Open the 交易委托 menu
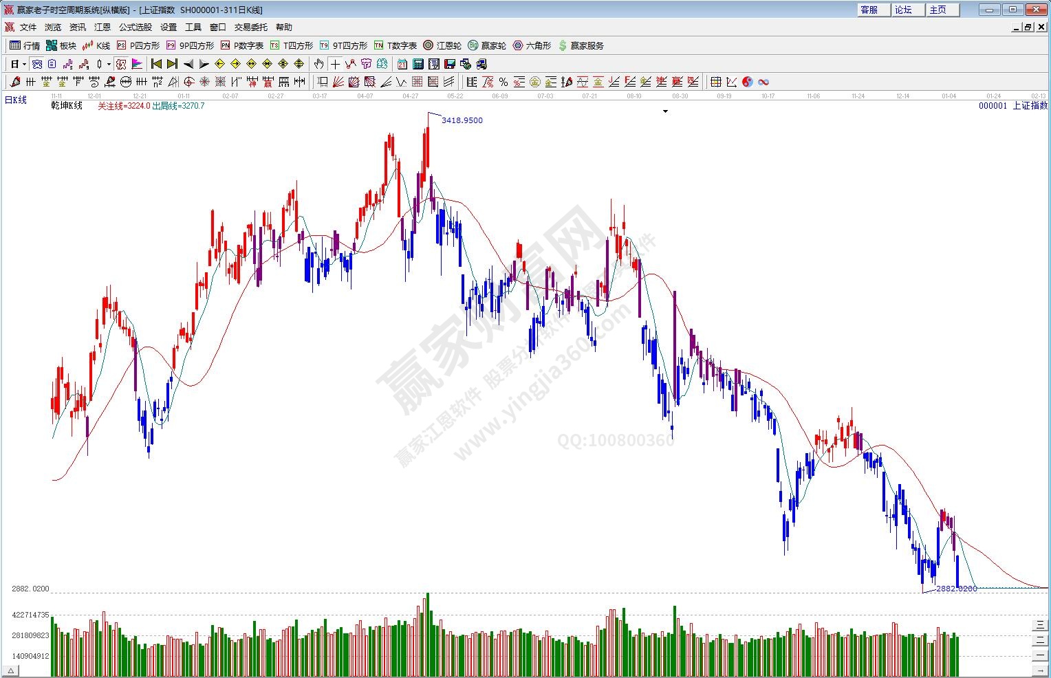1051x678 pixels. (x=250, y=27)
